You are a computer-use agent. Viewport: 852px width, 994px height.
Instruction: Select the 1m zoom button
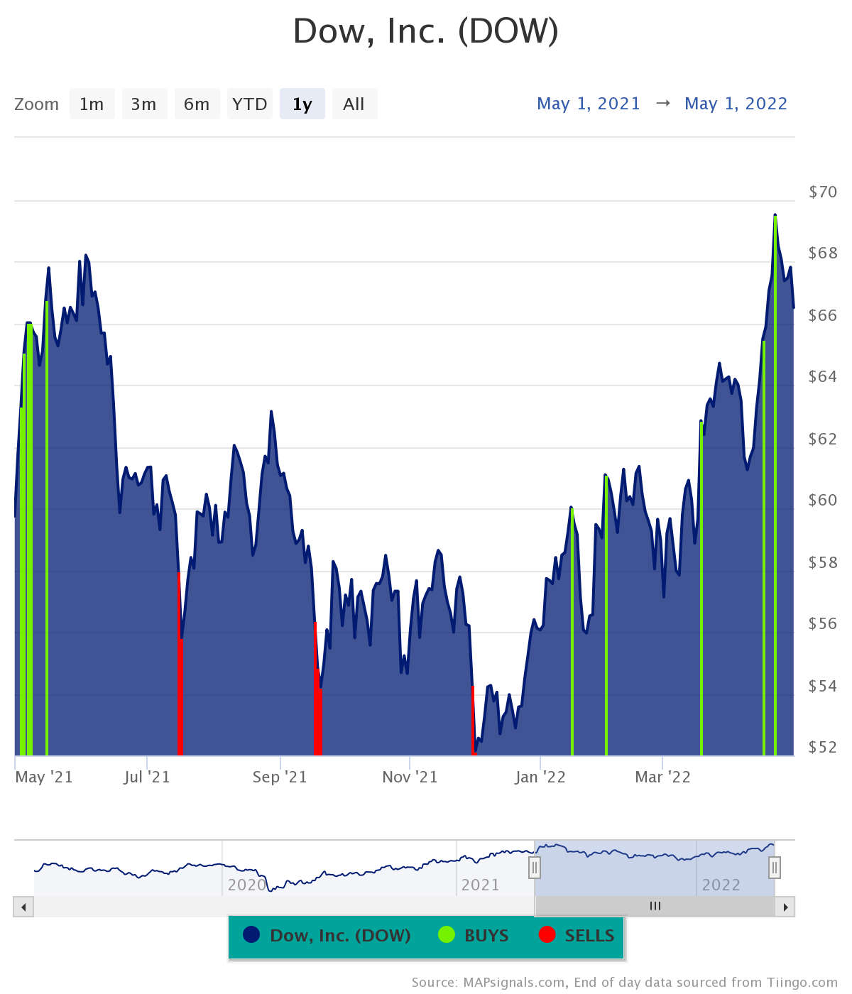coord(92,104)
